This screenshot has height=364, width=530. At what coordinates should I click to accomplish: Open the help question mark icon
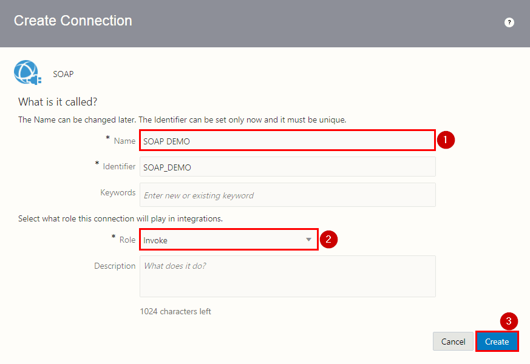pos(509,22)
